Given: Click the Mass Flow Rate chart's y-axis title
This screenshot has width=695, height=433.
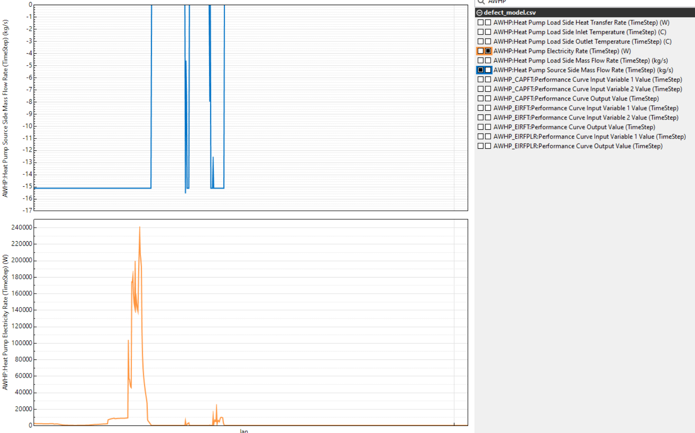Looking at the screenshot, I should tap(5, 108).
